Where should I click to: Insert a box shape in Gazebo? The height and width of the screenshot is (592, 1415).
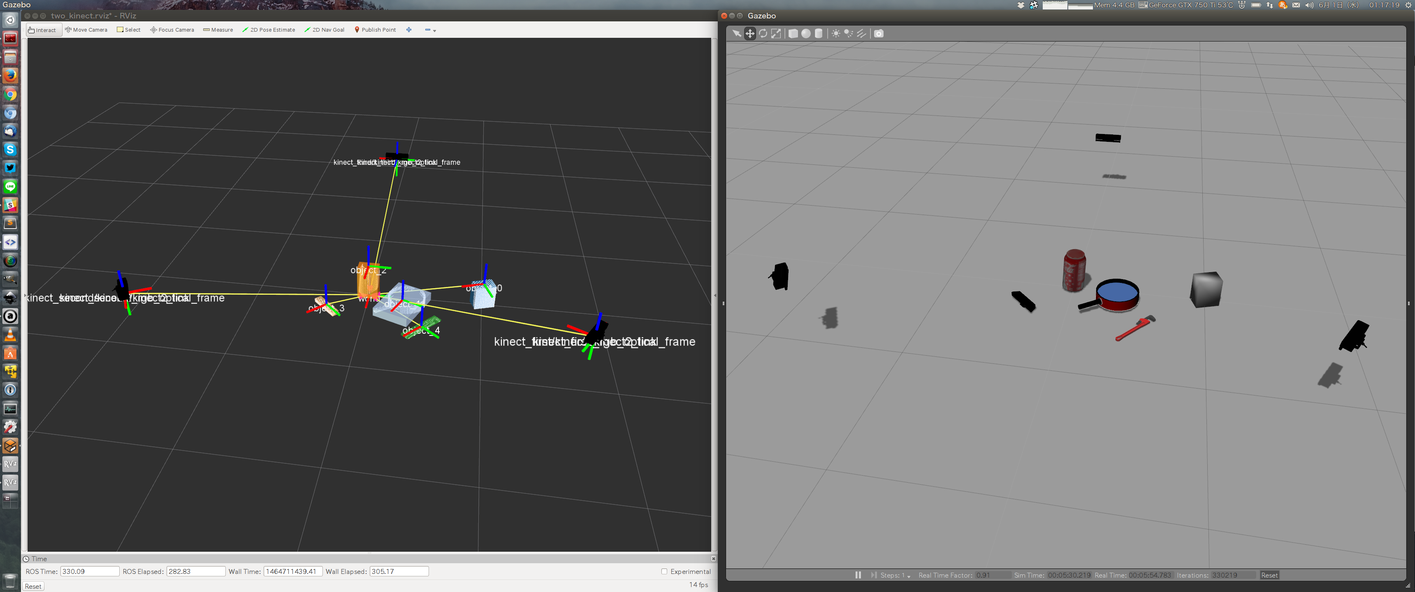click(793, 33)
